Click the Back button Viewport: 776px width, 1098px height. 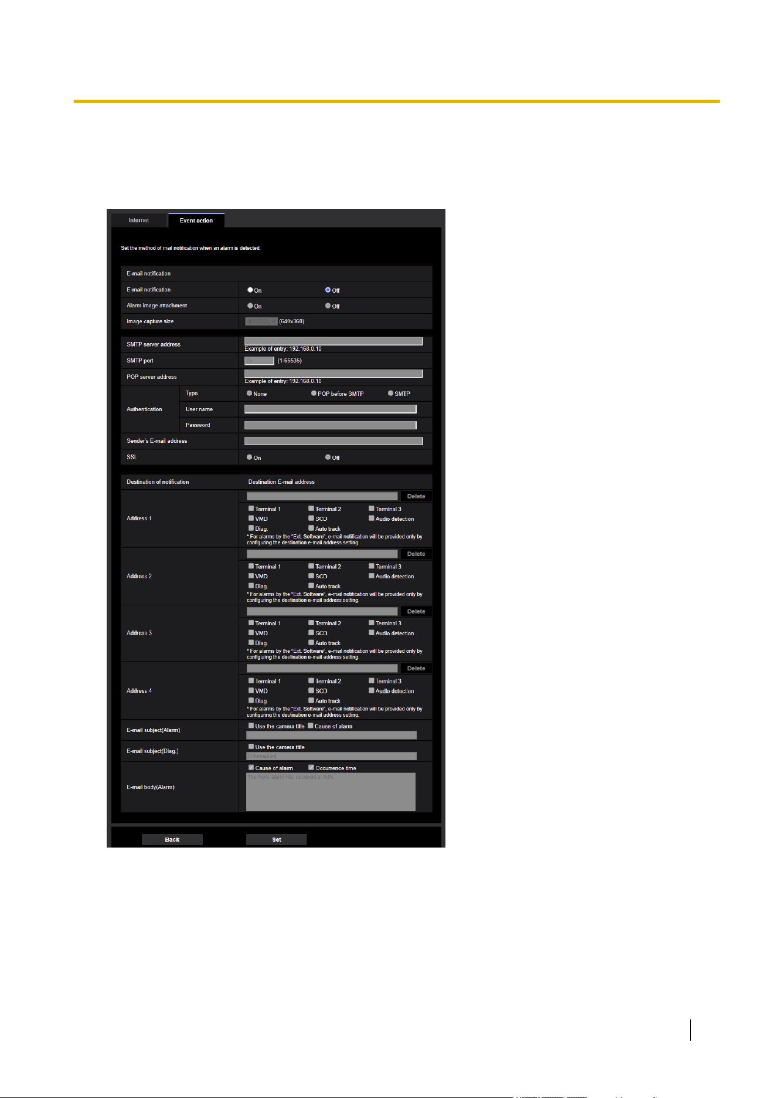pos(172,839)
